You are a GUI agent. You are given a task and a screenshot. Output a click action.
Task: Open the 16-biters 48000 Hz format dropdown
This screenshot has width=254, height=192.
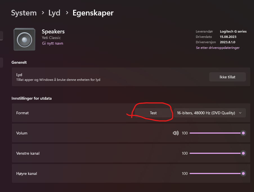[x=210, y=113]
